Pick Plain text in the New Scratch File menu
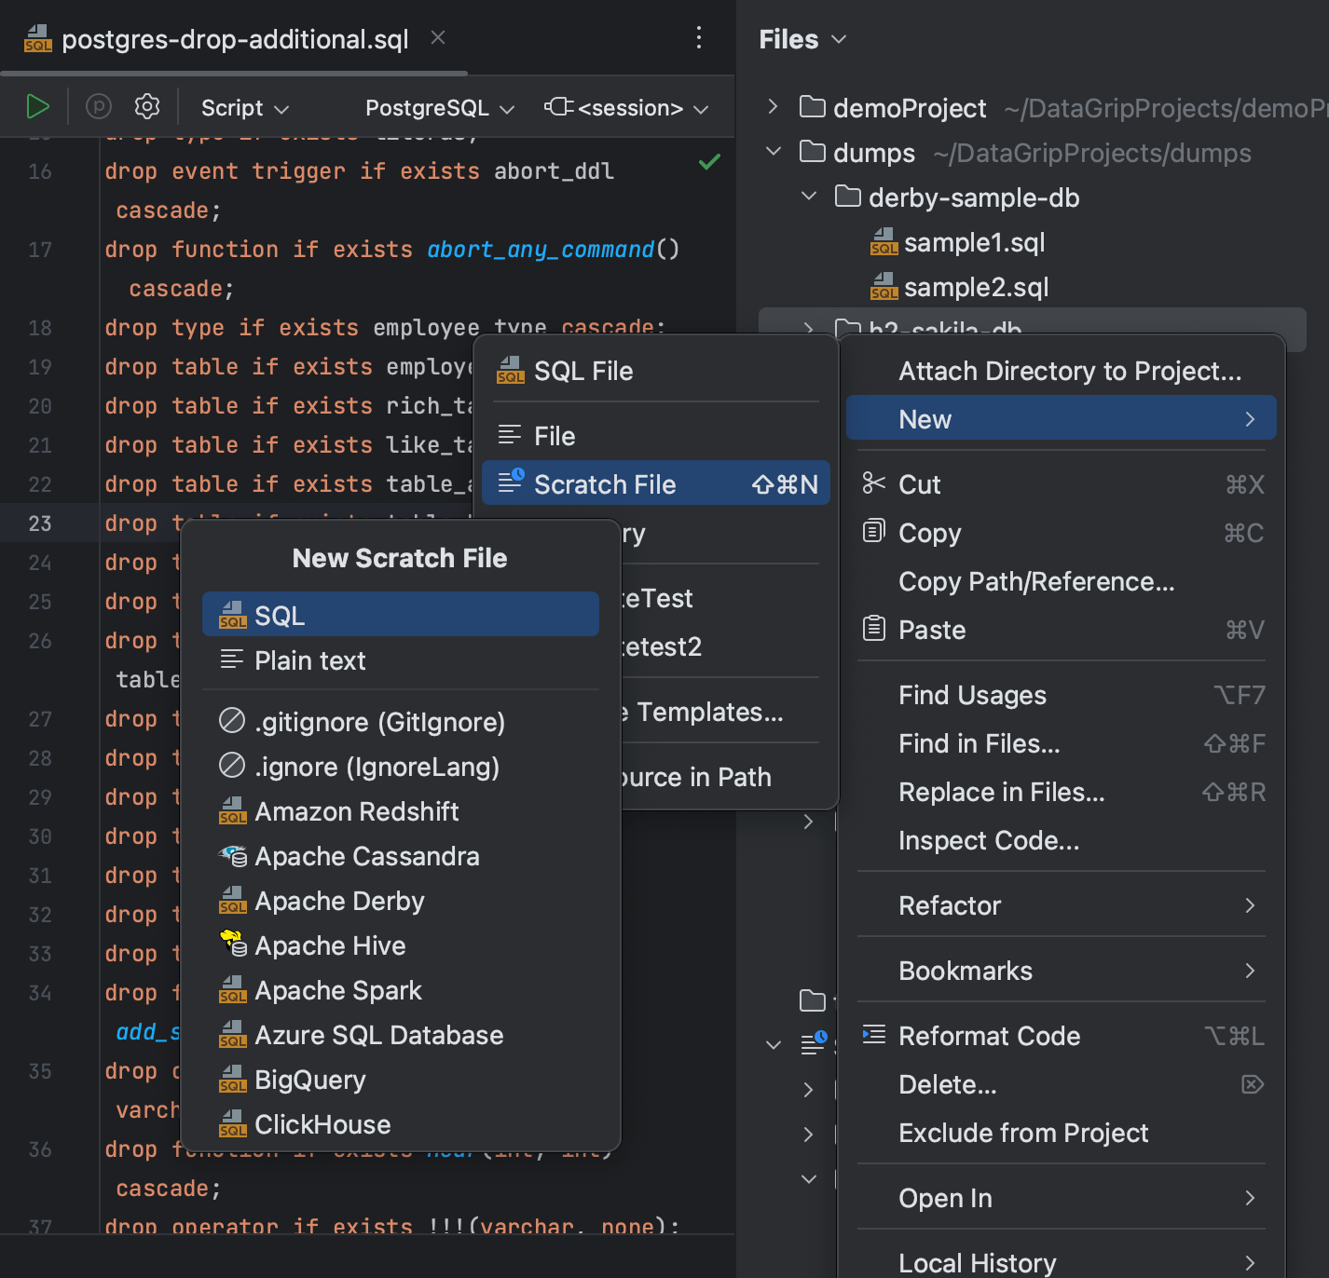 [309, 660]
